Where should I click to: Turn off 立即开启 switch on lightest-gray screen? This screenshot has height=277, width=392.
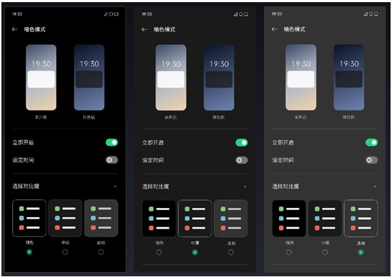[x=371, y=142]
